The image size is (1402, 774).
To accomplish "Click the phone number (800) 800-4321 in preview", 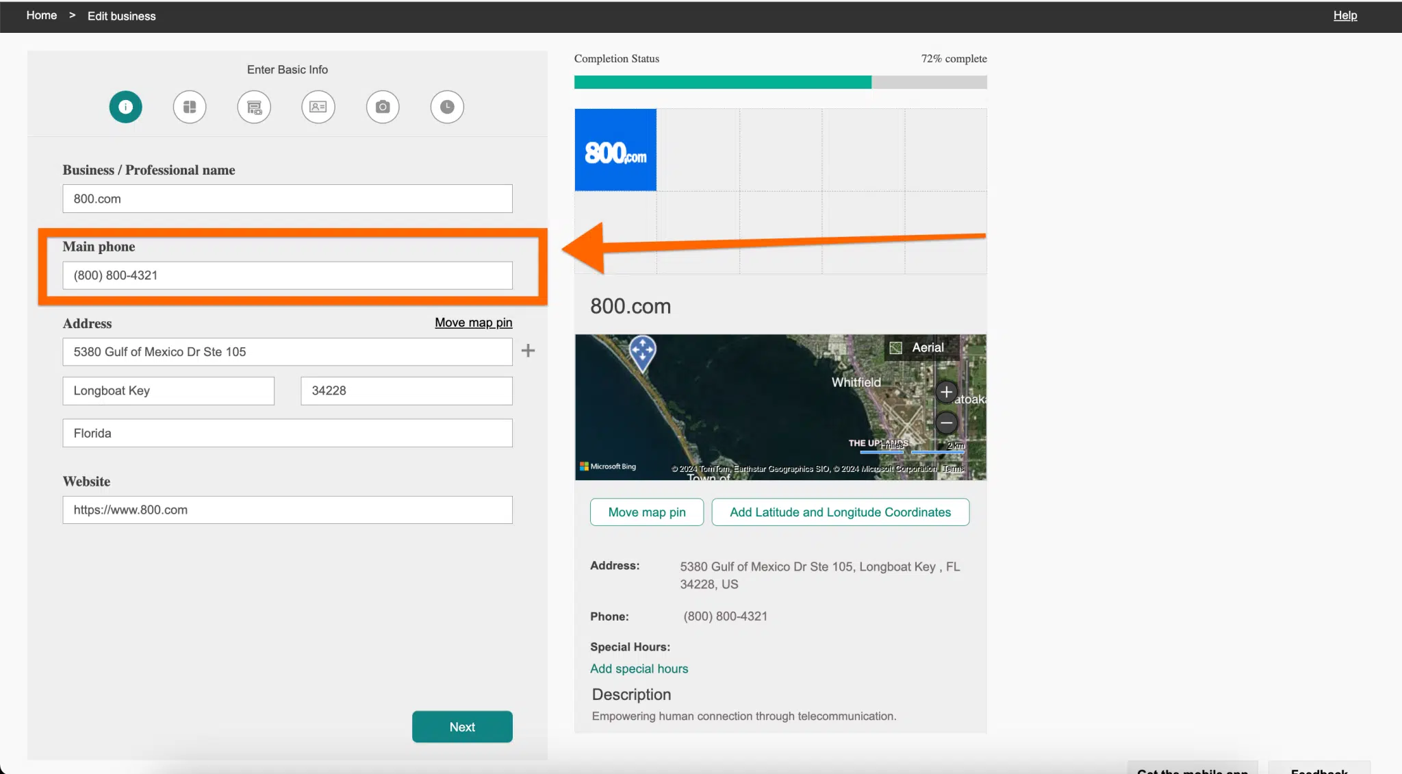I will point(725,616).
